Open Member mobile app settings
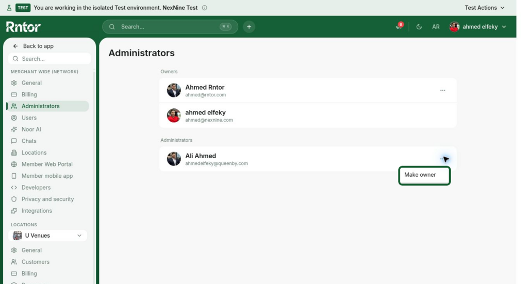Screen dimensions: 528x284 click(48, 176)
